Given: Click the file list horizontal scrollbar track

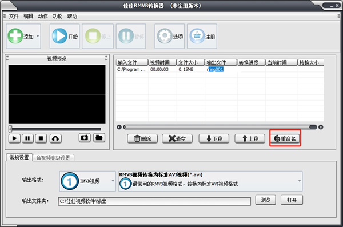Looking at the screenshot, I should point(220,127).
